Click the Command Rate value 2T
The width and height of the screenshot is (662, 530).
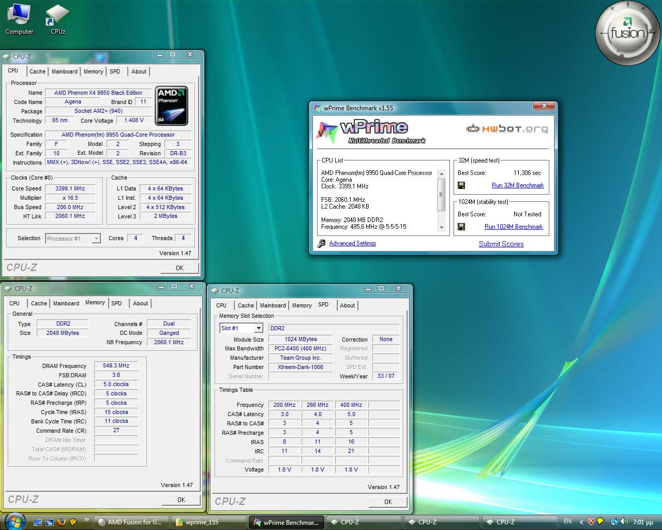(116, 430)
